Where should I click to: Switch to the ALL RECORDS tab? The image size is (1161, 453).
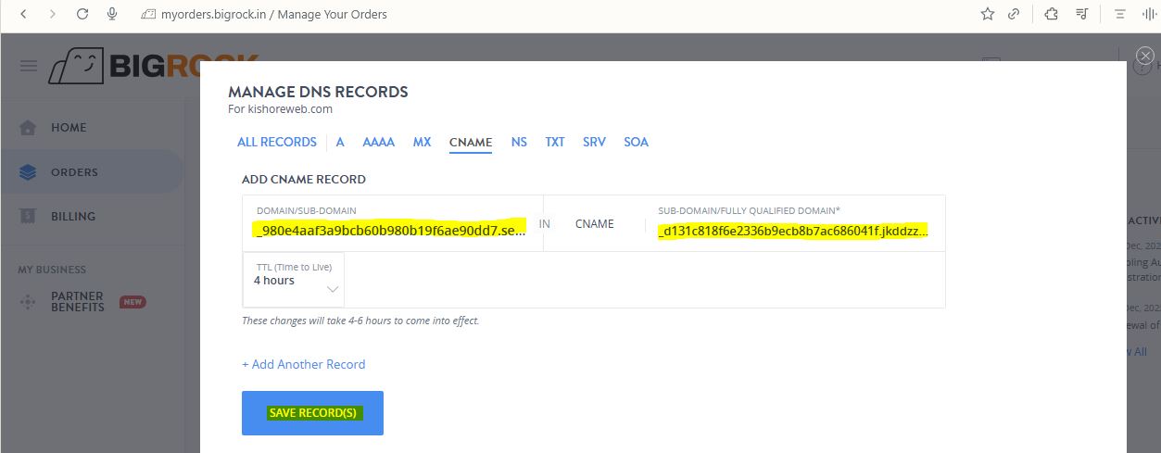click(x=276, y=142)
